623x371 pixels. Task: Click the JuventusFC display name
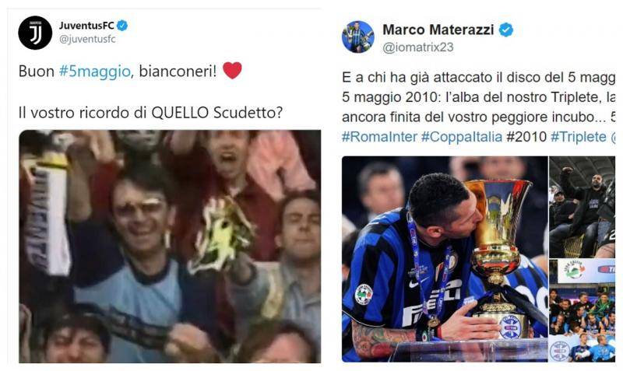tap(86, 26)
